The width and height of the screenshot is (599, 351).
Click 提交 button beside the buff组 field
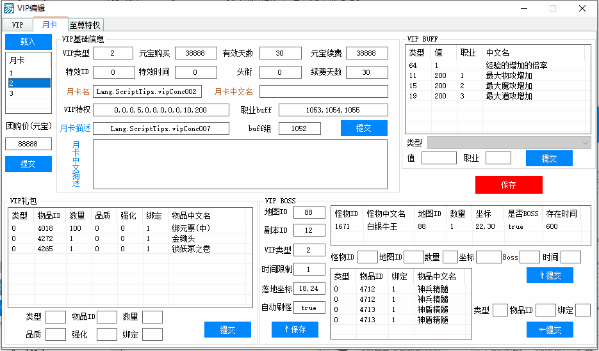tap(363, 129)
